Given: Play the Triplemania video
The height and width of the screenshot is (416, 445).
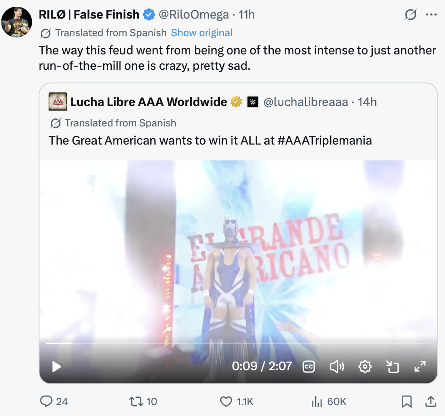Looking at the screenshot, I should click(x=57, y=367).
